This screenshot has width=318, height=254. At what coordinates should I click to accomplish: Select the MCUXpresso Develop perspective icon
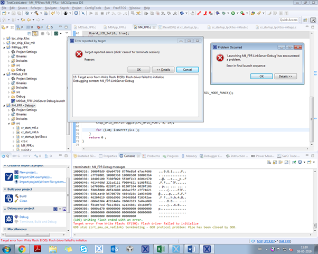point(313,20)
